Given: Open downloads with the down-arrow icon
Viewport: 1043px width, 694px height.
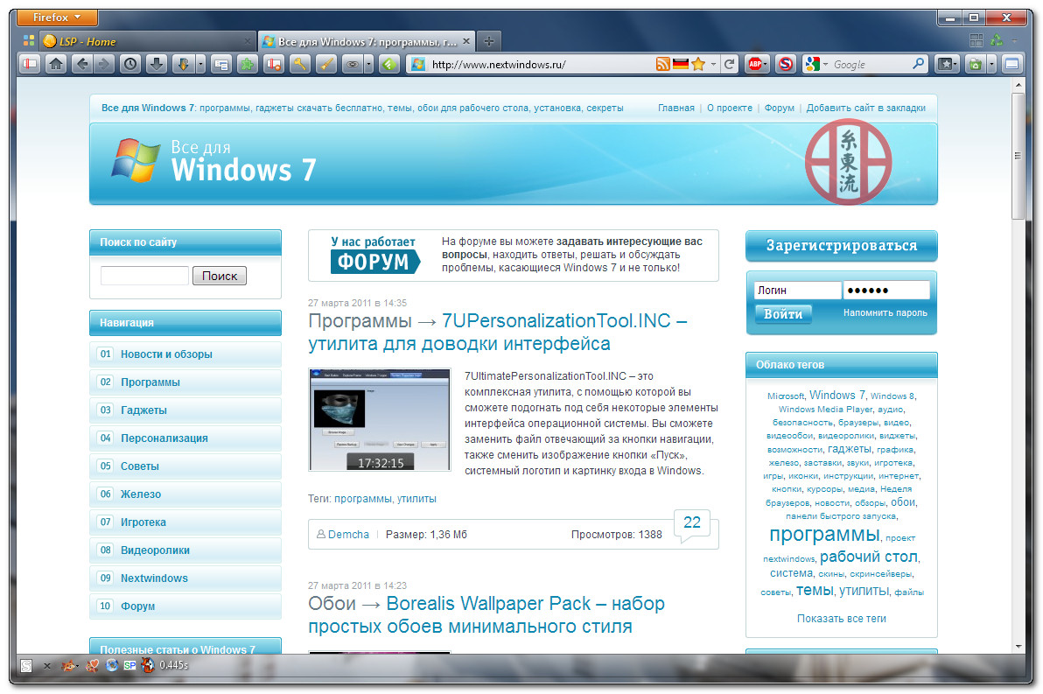Looking at the screenshot, I should point(157,64).
